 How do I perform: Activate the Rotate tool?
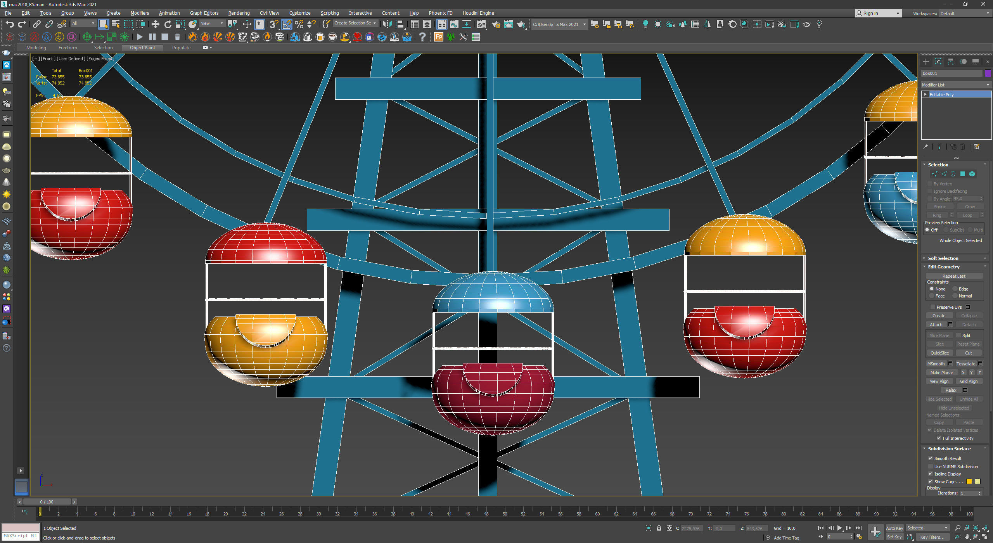[168, 24]
